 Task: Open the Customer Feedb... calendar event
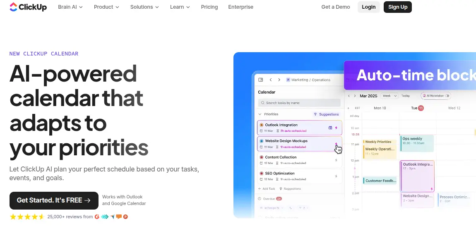[380, 181]
